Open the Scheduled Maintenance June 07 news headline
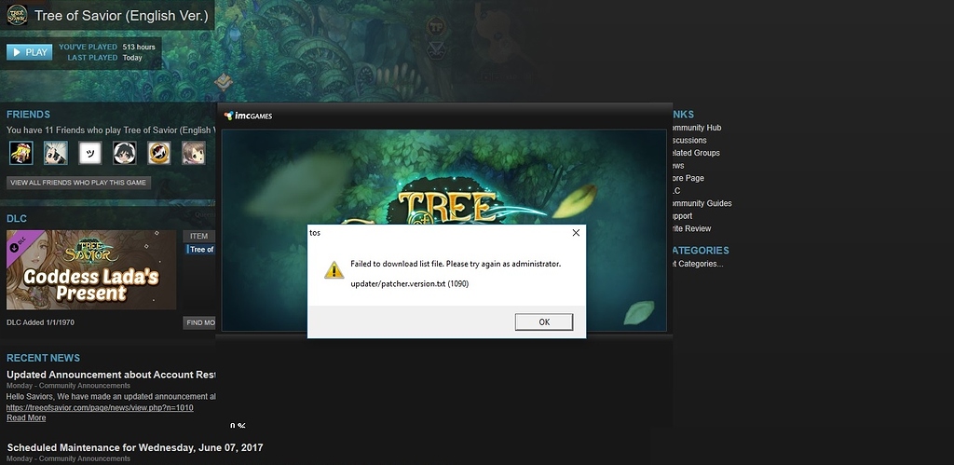 [134, 447]
